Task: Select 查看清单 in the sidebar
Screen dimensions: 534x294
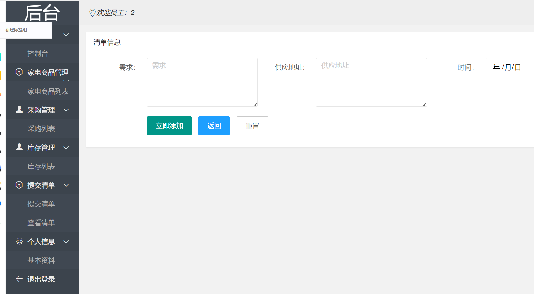Action: pyautogui.click(x=41, y=223)
